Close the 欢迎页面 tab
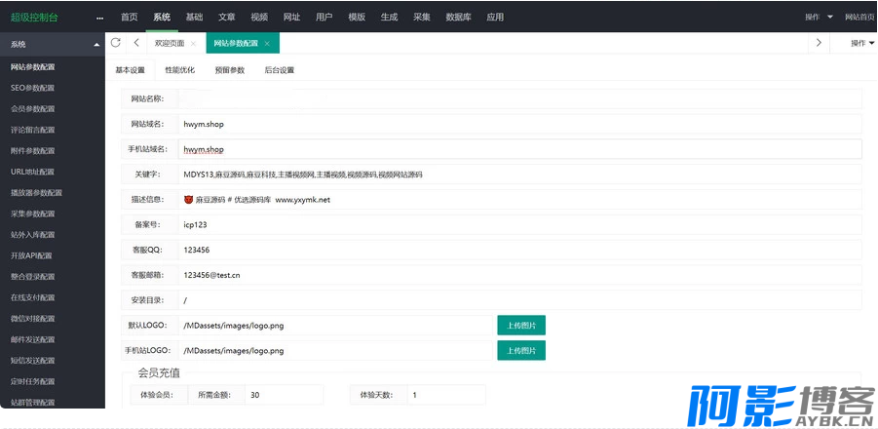The height and width of the screenshot is (429, 878). tap(193, 44)
